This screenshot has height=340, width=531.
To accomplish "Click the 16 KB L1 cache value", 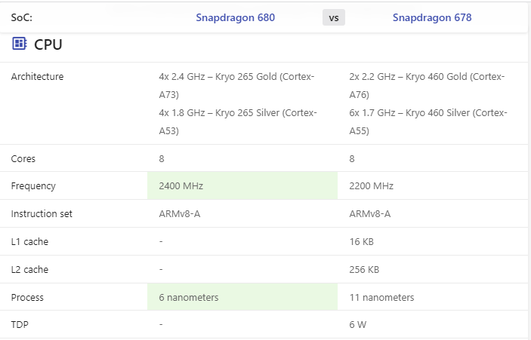I will pos(361,242).
